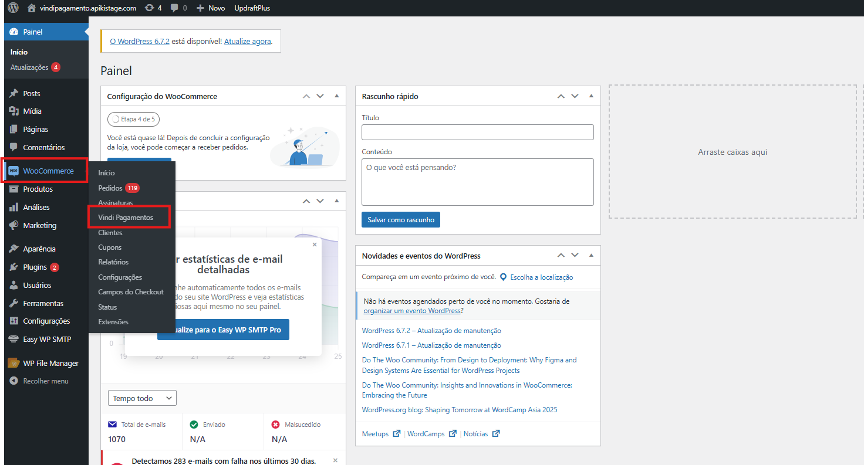Open the Tempo todo dropdown
Viewport: 864px width, 465px height.
(142, 398)
